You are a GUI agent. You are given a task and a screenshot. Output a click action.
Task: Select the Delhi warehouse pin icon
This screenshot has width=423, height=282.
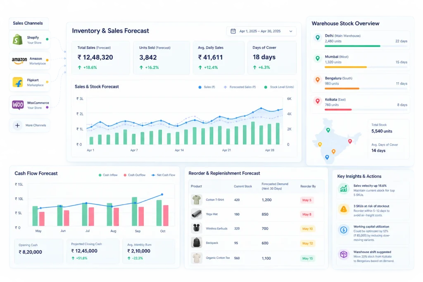coord(318,38)
